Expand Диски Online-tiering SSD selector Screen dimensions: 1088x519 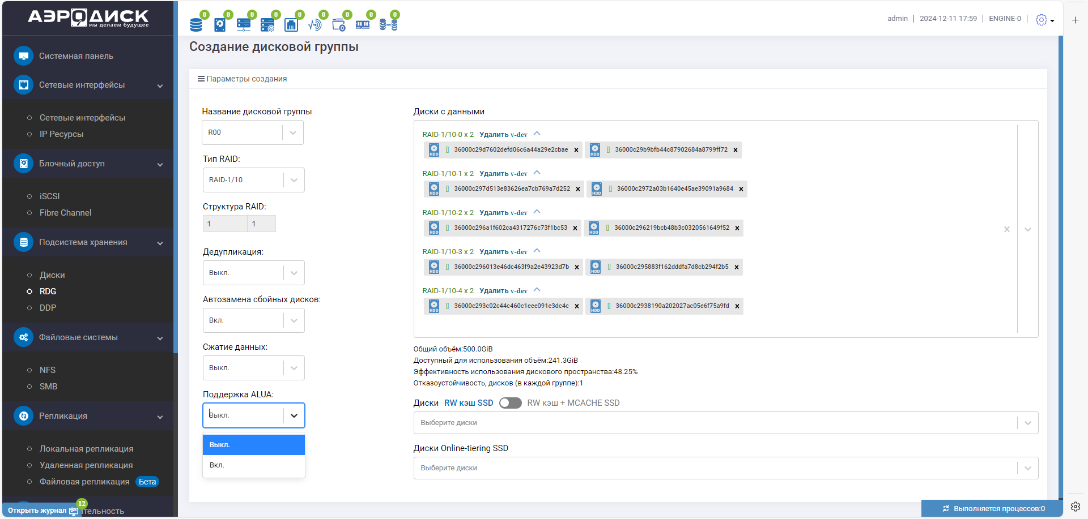click(x=726, y=468)
